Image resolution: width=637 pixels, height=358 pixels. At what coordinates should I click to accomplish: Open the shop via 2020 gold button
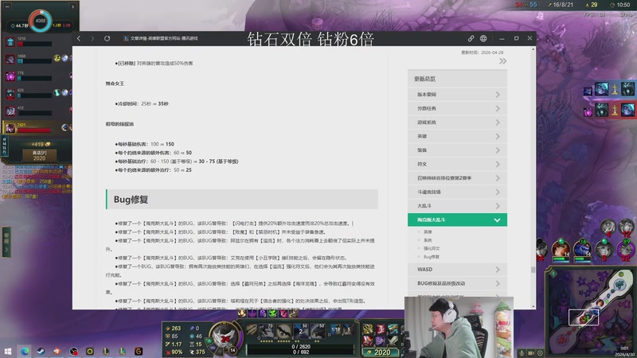(x=381, y=352)
